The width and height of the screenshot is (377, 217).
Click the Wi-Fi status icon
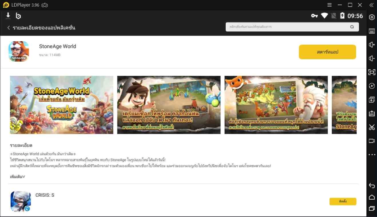pyautogui.click(x=324, y=15)
